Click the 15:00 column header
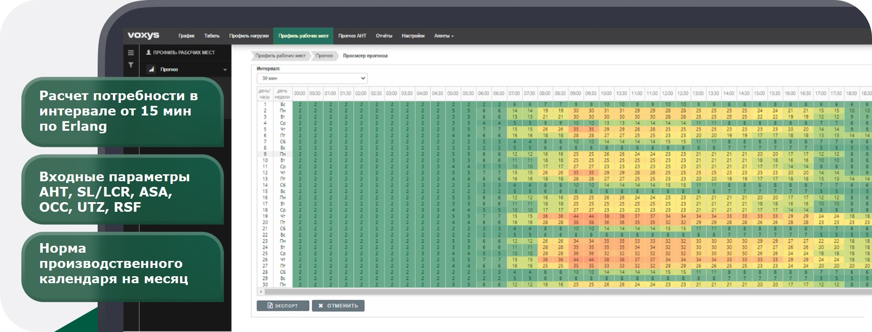This screenshot has width=872, height=332. pyautogui.click(x=760, y=93)
